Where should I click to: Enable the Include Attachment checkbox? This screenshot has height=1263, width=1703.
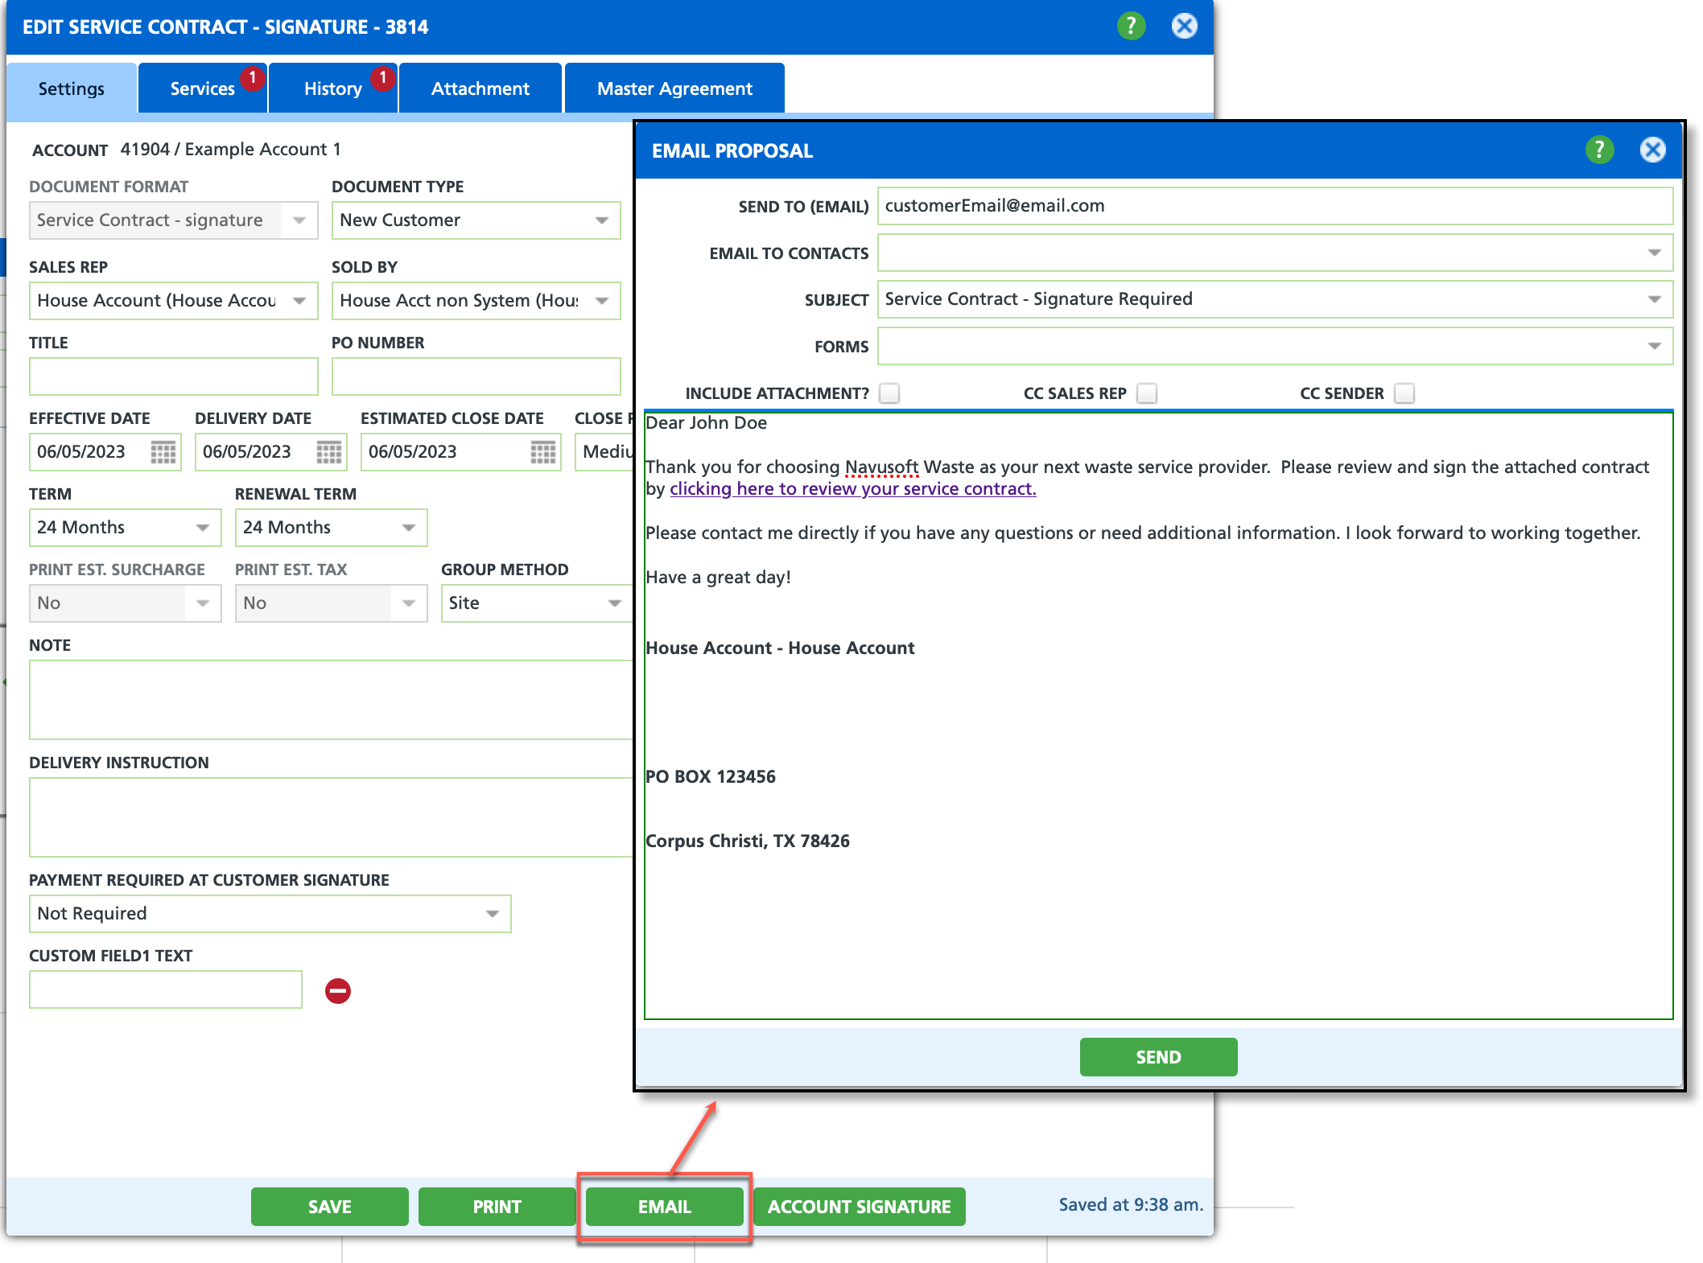coord(889,393)
